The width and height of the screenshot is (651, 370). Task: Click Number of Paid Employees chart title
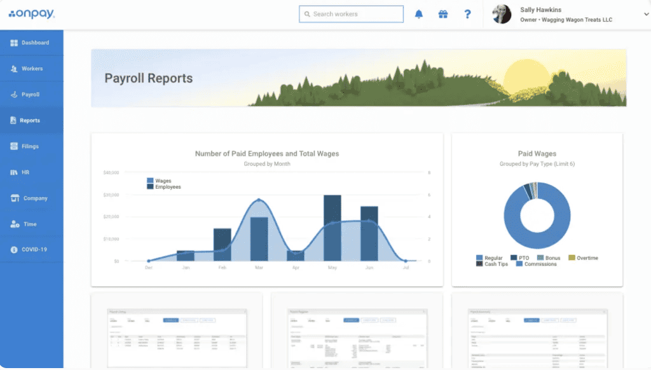267,154
